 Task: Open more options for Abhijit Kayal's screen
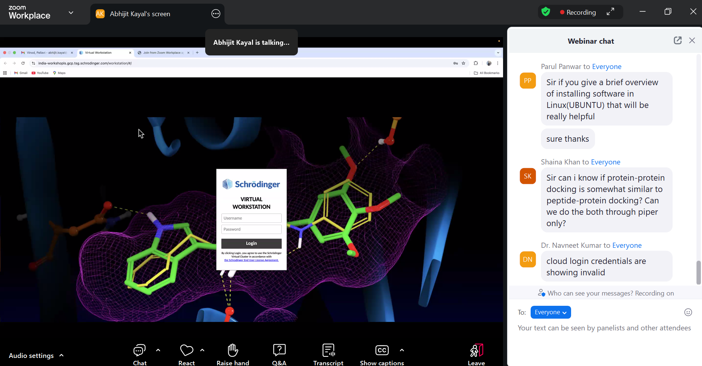pos(216,14)
